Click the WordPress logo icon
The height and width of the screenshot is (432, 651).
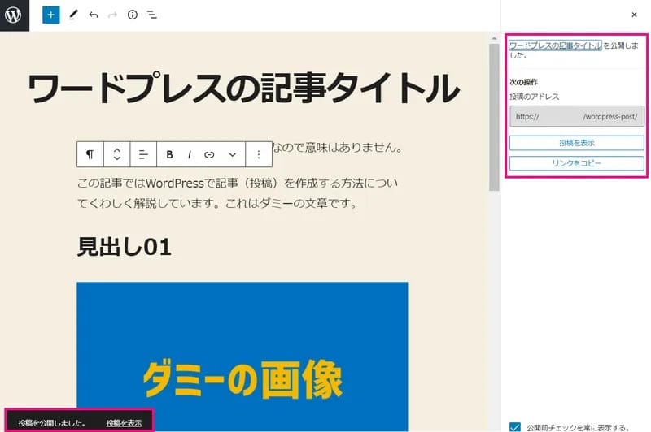tap(14, 15)
